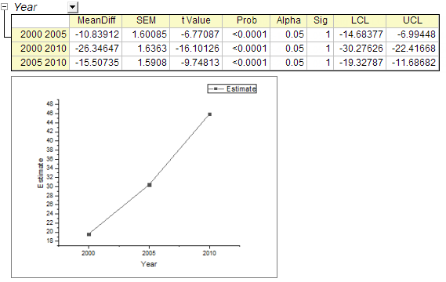Click the 2005 x-axis tick label
The height and width of the screenshot is (282, 446).
point(149,253)
